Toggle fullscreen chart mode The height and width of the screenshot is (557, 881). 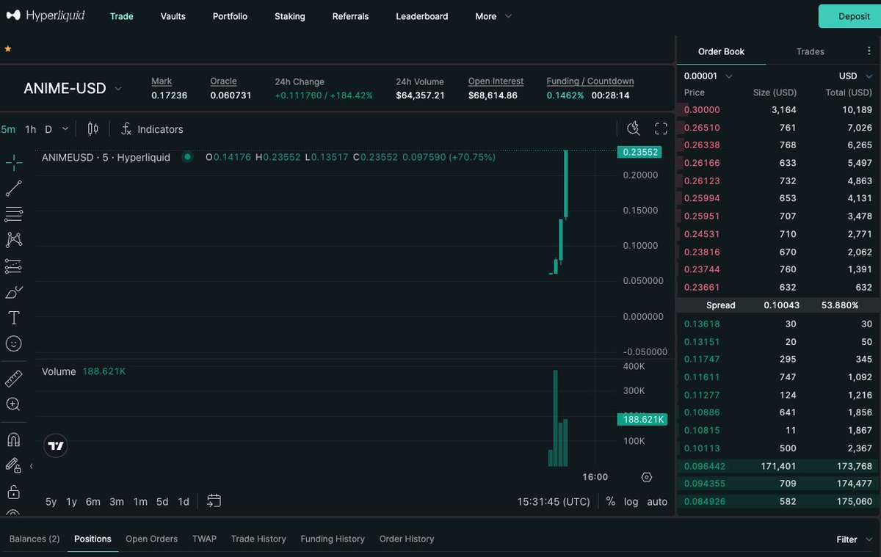660,128
